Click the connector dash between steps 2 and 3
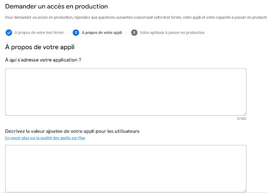 tap(126, 33)
